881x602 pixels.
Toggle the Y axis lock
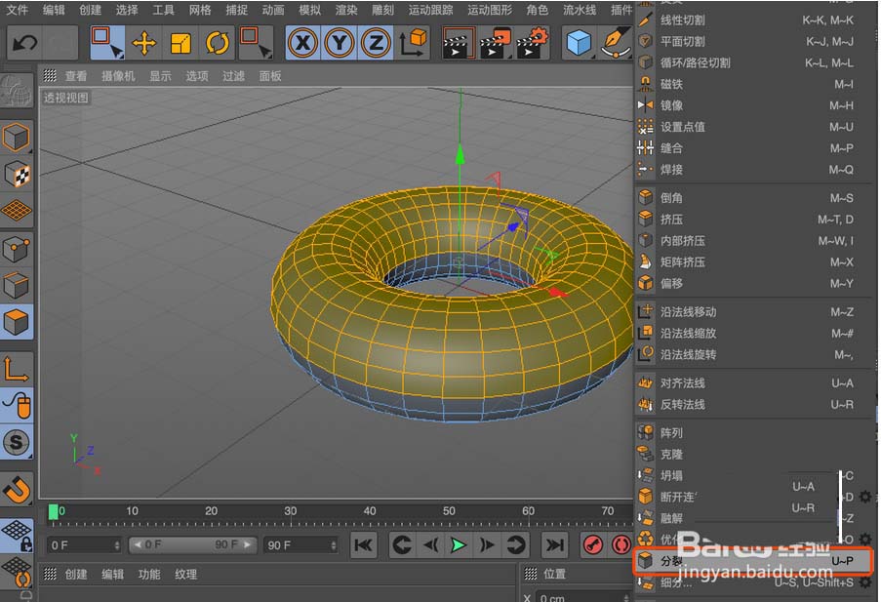340,43
